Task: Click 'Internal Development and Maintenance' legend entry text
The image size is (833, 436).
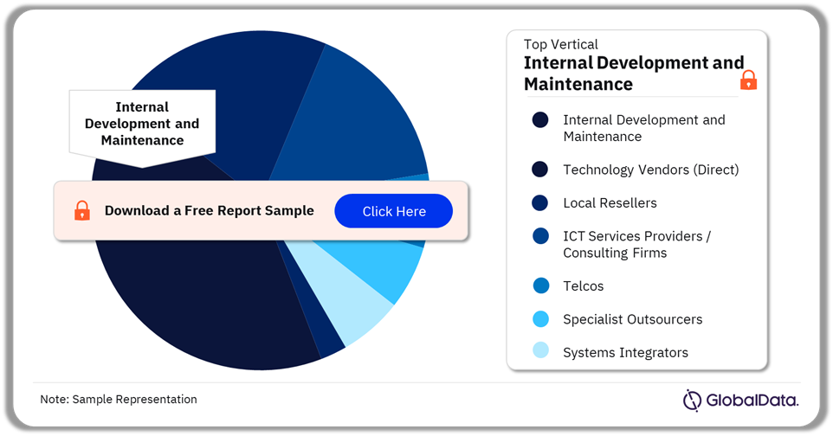Action: 644,128
